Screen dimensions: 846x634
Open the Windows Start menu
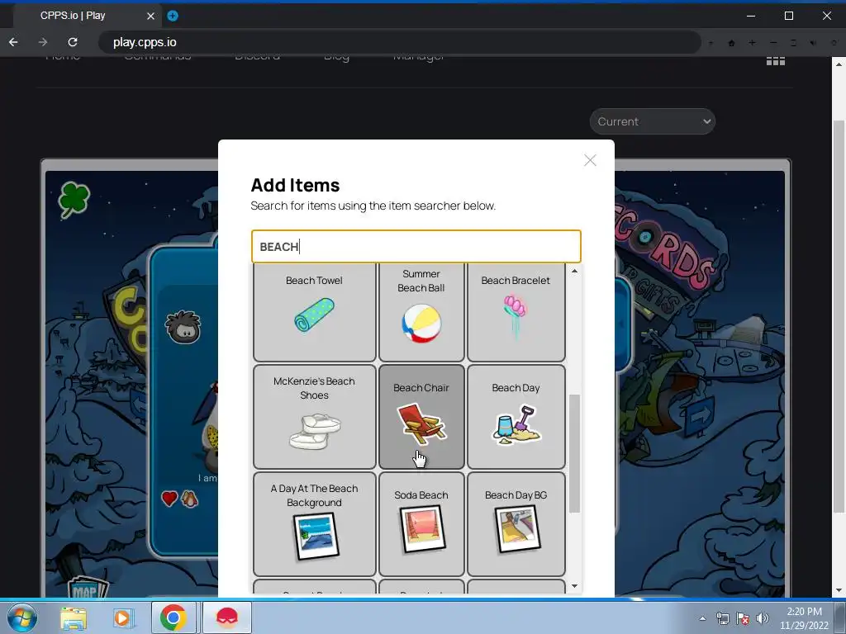(22, 617)
